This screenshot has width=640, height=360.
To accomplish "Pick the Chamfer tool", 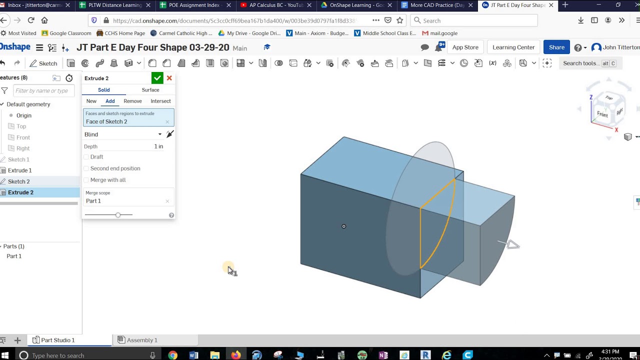I will [x=167, y=63].
